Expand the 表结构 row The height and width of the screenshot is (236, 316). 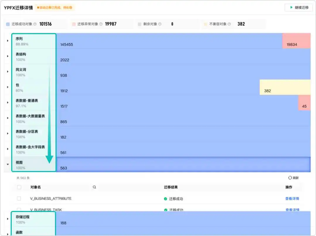[8, 56]
